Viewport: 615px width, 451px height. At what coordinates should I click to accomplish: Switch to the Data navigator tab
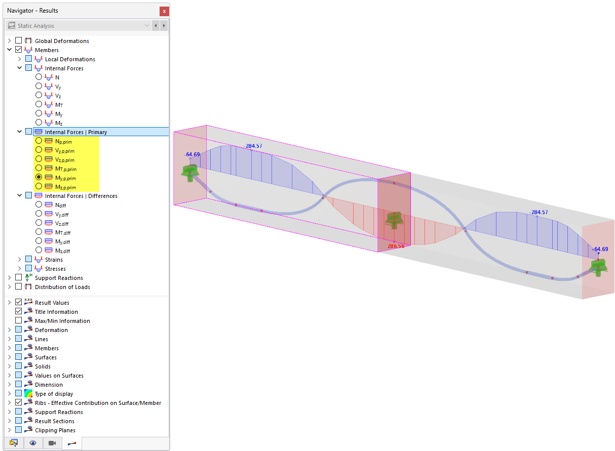[x=14, y=443]
